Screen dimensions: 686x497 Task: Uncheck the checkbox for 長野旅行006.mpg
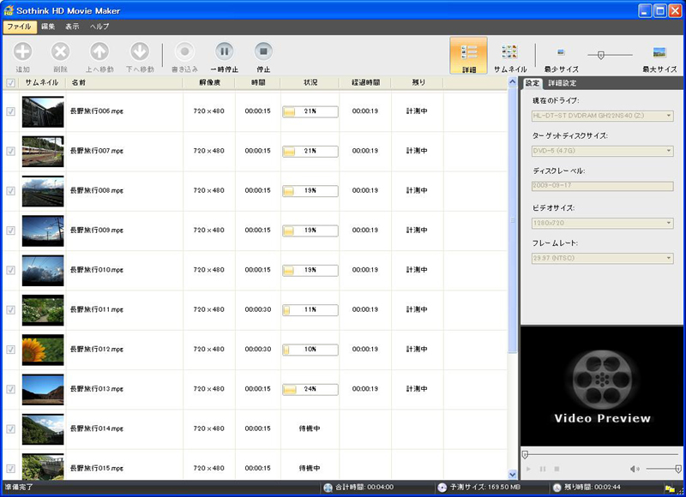pos(10,111)
